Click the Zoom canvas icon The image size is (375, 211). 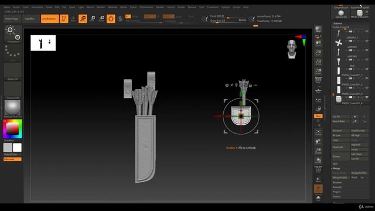(318, 53)
